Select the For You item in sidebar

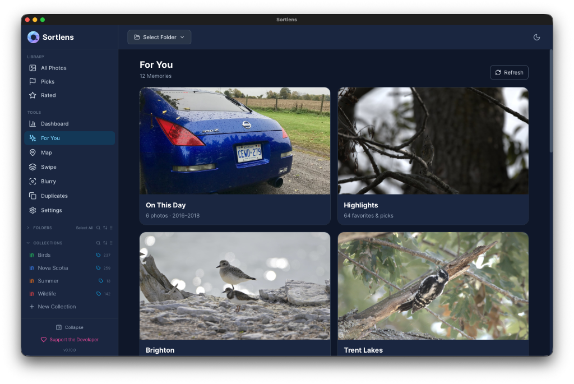70,138
